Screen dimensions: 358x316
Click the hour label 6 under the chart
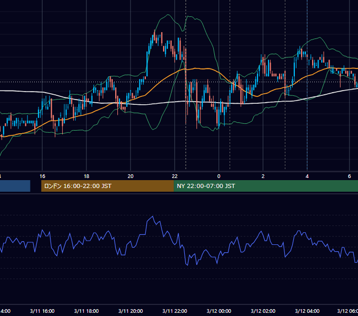350,176
